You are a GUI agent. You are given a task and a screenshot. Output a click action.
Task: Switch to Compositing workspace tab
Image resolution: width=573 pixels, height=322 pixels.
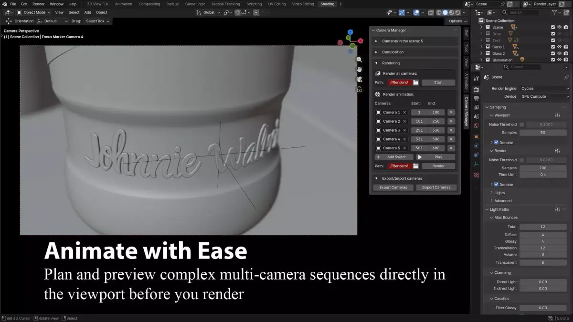149,4
